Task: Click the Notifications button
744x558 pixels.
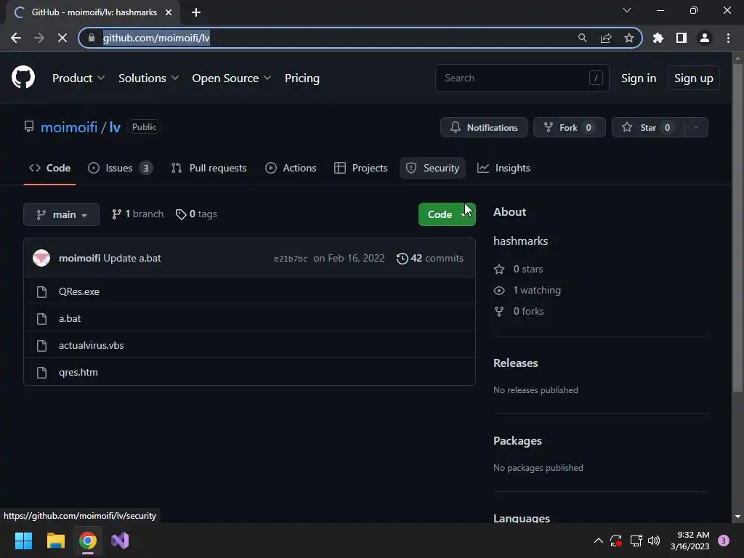Action: pyautogui.click(x=483, y=127)
